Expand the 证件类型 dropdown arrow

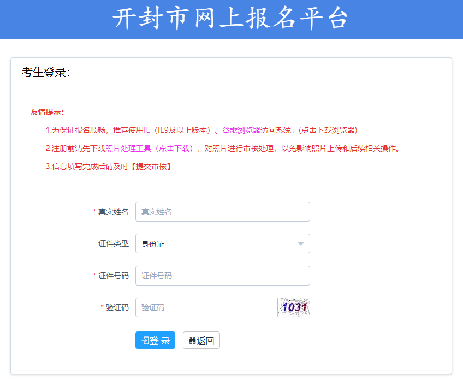300,244
